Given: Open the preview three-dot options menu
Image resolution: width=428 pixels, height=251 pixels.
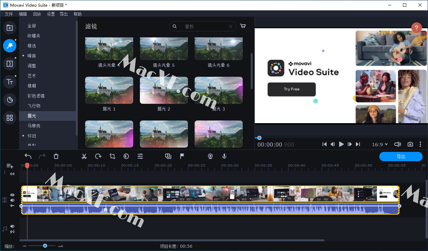Looking at the screenshot, I should coord(420,144).
